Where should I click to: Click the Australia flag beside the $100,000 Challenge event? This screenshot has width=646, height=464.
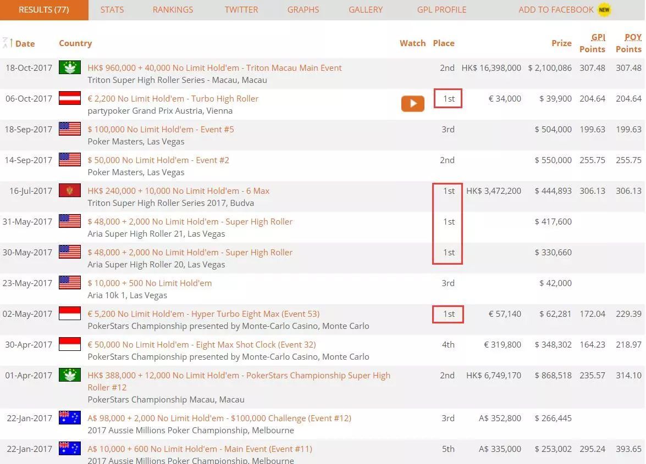(x=70, y=417)
